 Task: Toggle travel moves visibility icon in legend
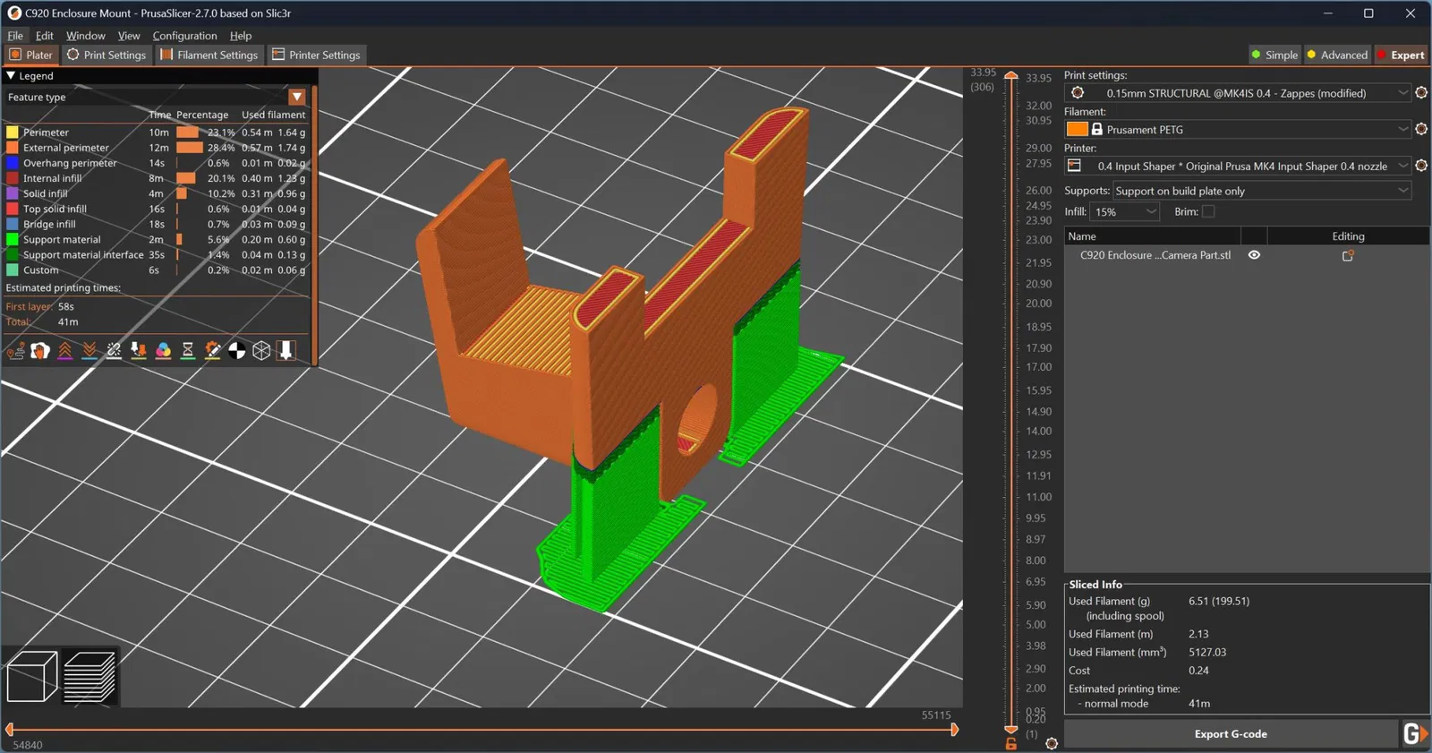tap(15, 351)
